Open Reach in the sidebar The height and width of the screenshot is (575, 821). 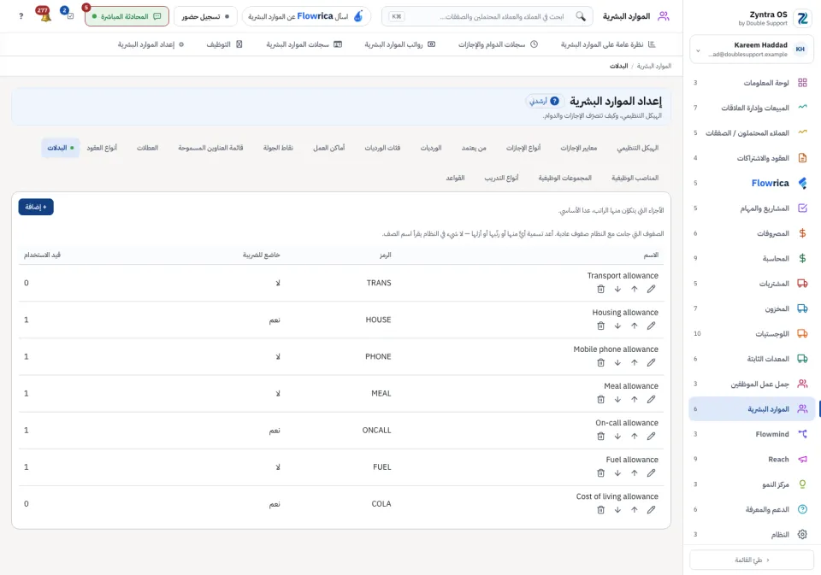pyautogui.click(x=753, y=459)
